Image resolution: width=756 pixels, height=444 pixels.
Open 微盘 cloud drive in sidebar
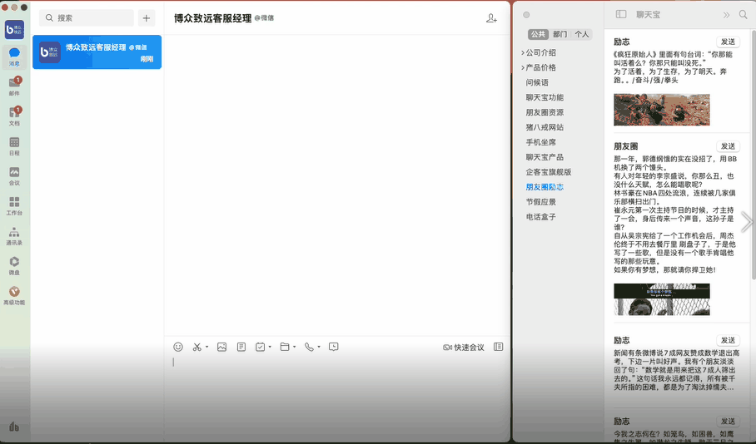(14, 264)
